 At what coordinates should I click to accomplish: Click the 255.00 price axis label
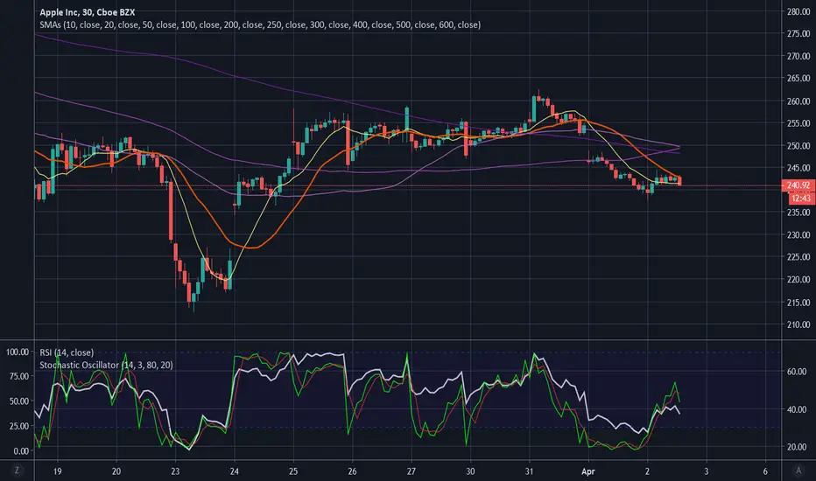point(798,123)
